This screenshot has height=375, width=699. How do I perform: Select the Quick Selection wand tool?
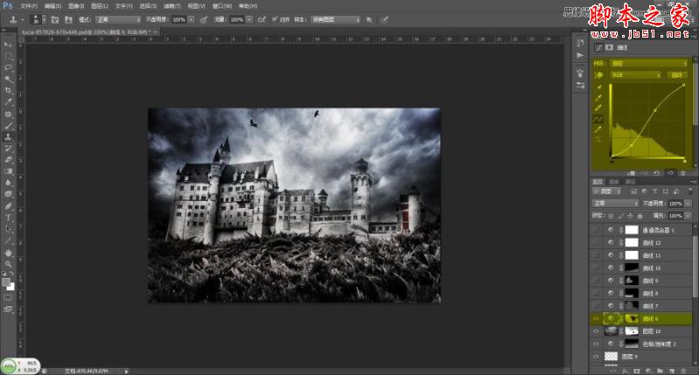point(8,80)
